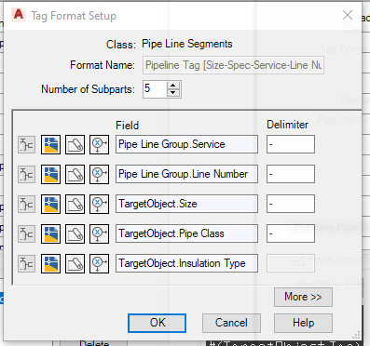Edit delimiter for Line Number row
The image size is (370, 346).
[291, 174]
